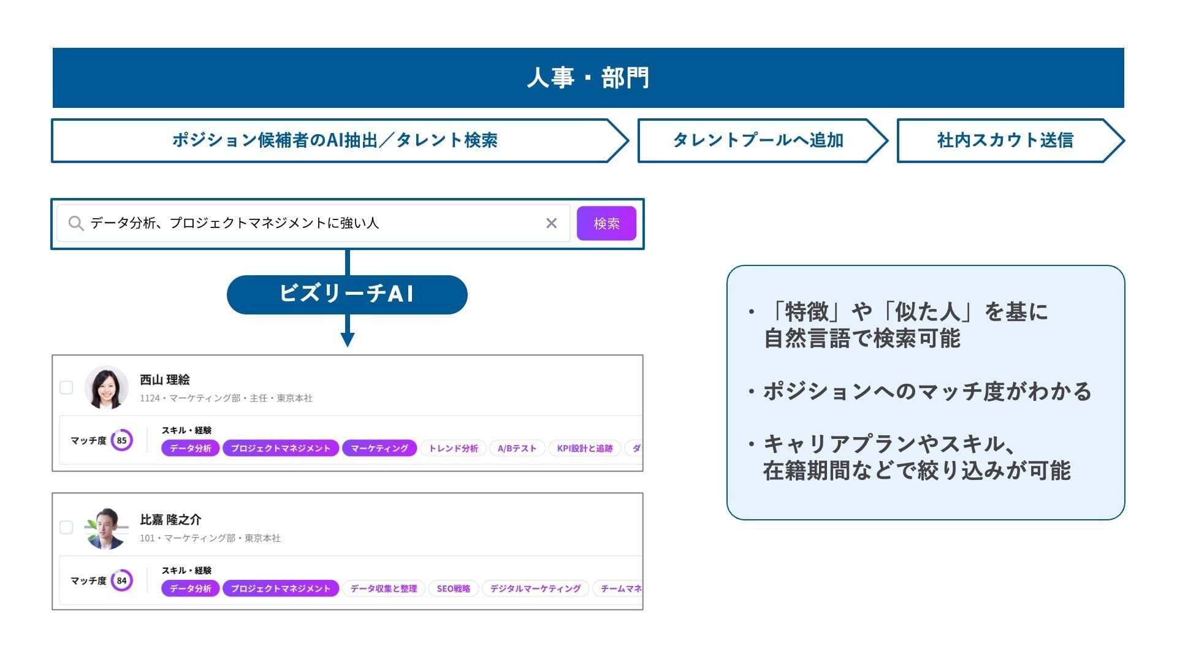Select the タレントプールへ追加 step
The width and height of the screenshot is (1177, 662).
coord(758,140)
